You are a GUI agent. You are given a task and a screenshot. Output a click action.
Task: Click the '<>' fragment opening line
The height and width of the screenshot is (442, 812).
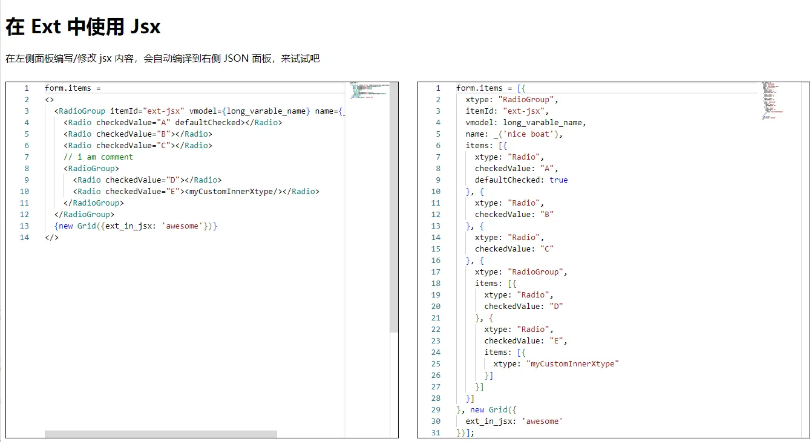(50, 100)
